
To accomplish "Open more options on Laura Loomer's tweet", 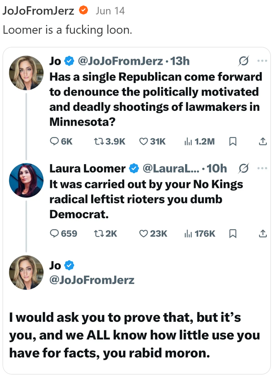I will coord(262,169).
